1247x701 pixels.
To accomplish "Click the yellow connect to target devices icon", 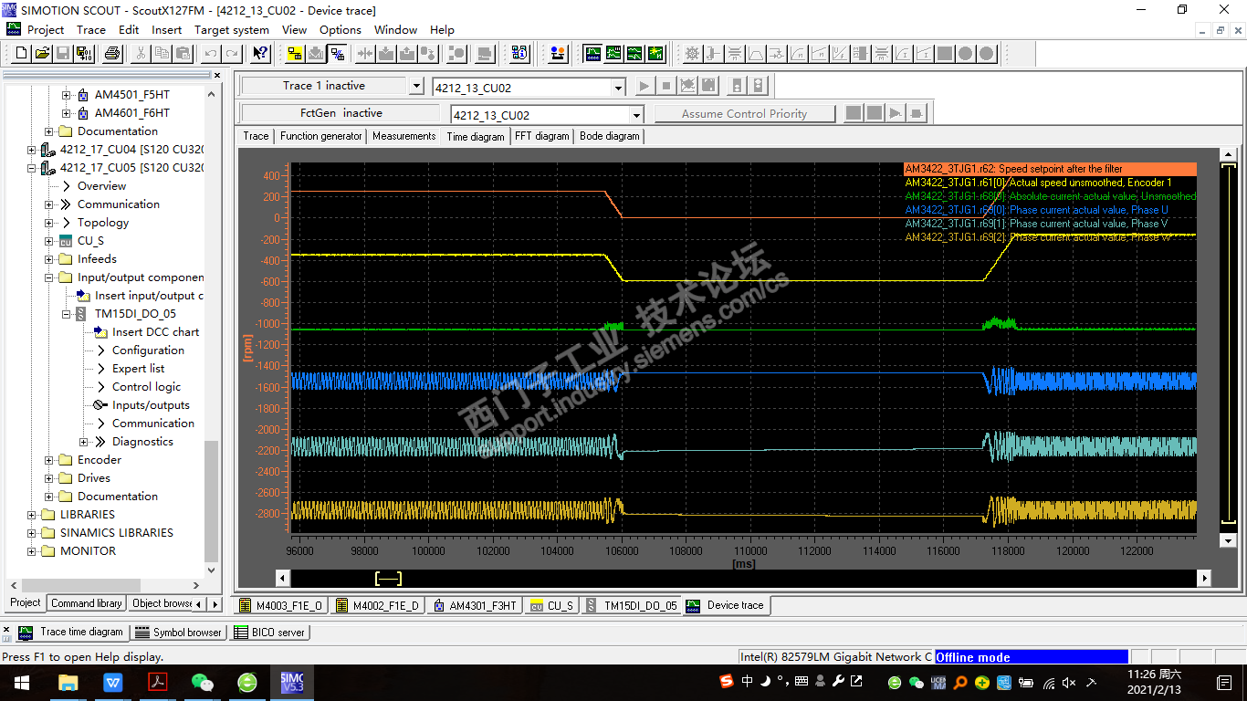I will 295,53.
